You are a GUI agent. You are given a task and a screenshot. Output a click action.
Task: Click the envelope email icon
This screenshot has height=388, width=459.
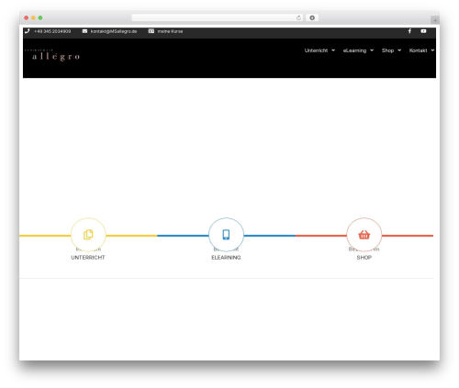(84, 31)
